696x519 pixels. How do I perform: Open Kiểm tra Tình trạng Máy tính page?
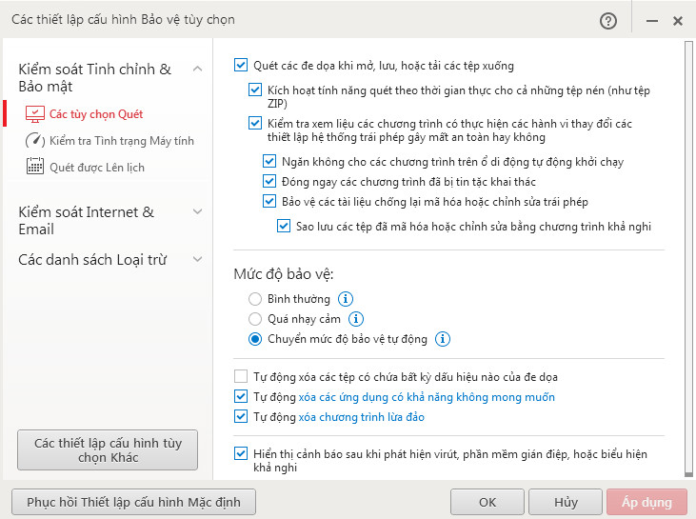pyautogui.click(x=121, y=141)
